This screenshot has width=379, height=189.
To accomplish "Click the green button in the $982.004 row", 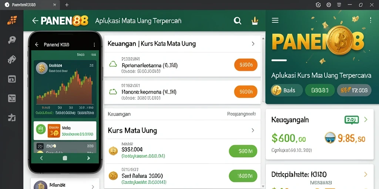I will coord(243,151).
